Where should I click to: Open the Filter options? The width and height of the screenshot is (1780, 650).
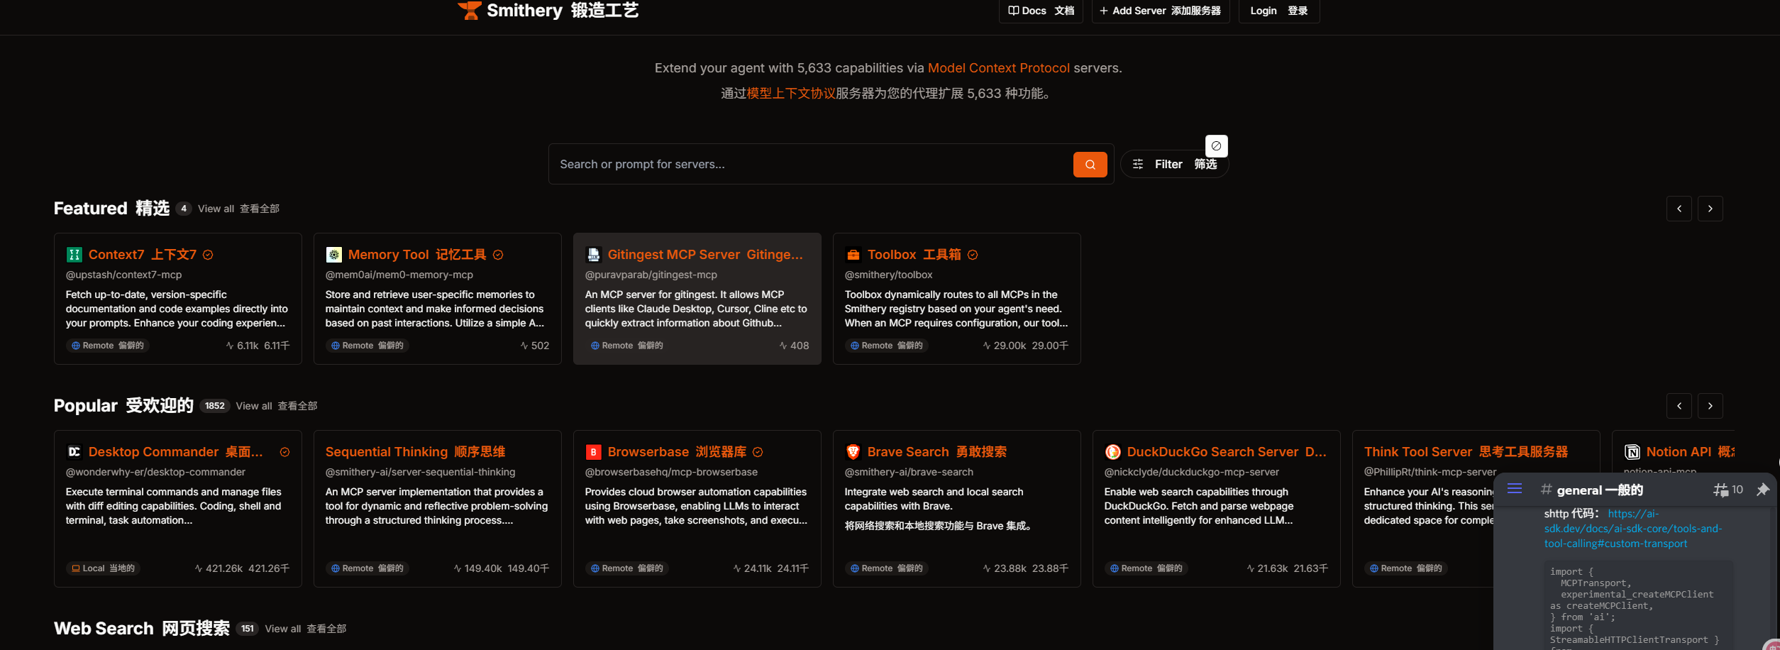coord(1174,164)
